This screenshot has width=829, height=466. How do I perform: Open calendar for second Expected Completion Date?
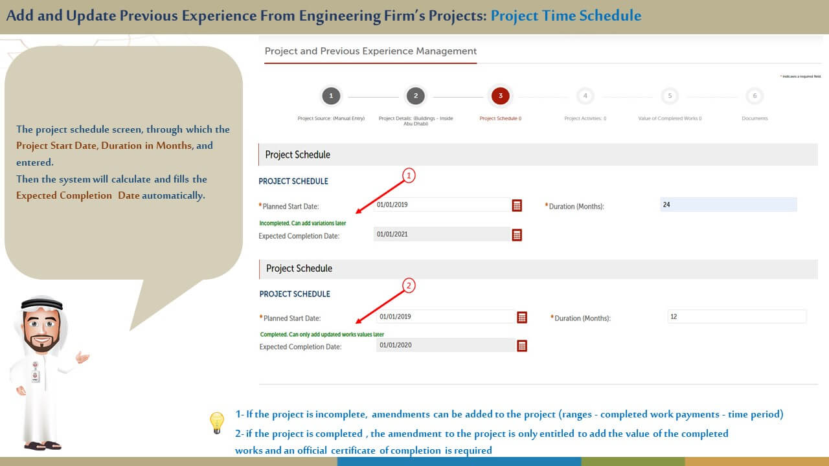tap(522, 346)
